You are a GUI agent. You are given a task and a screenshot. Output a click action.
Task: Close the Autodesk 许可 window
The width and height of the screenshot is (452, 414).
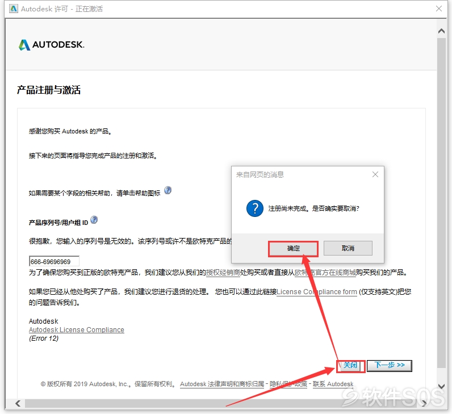(439, 9)
